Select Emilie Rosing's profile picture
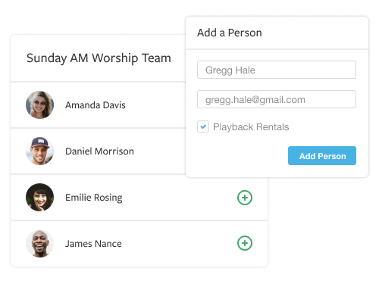379x284 pixels. pos(40,198)
